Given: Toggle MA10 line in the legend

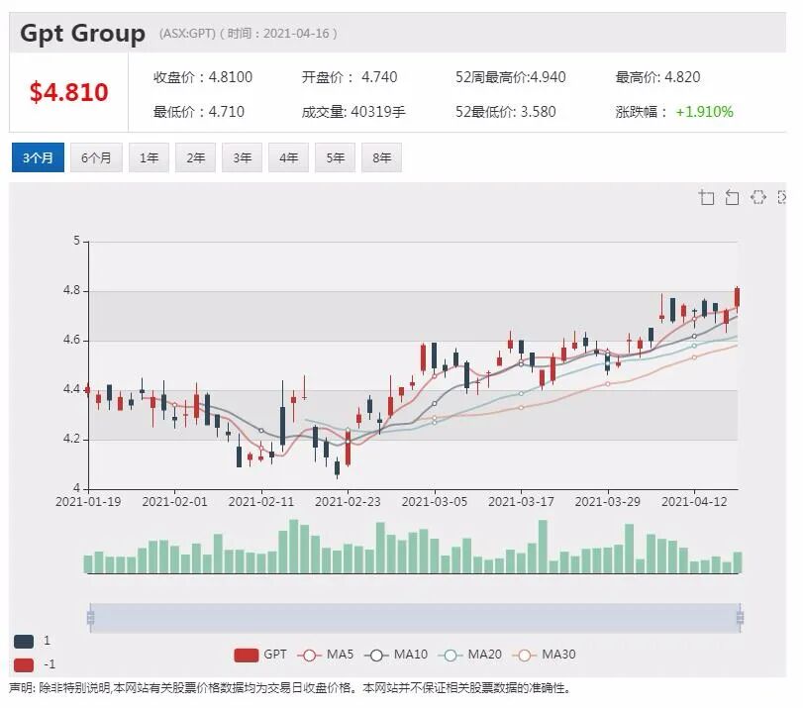Looking at the screenshot, I should (x=396, y=655).
